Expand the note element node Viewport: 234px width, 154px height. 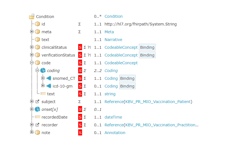32,133
